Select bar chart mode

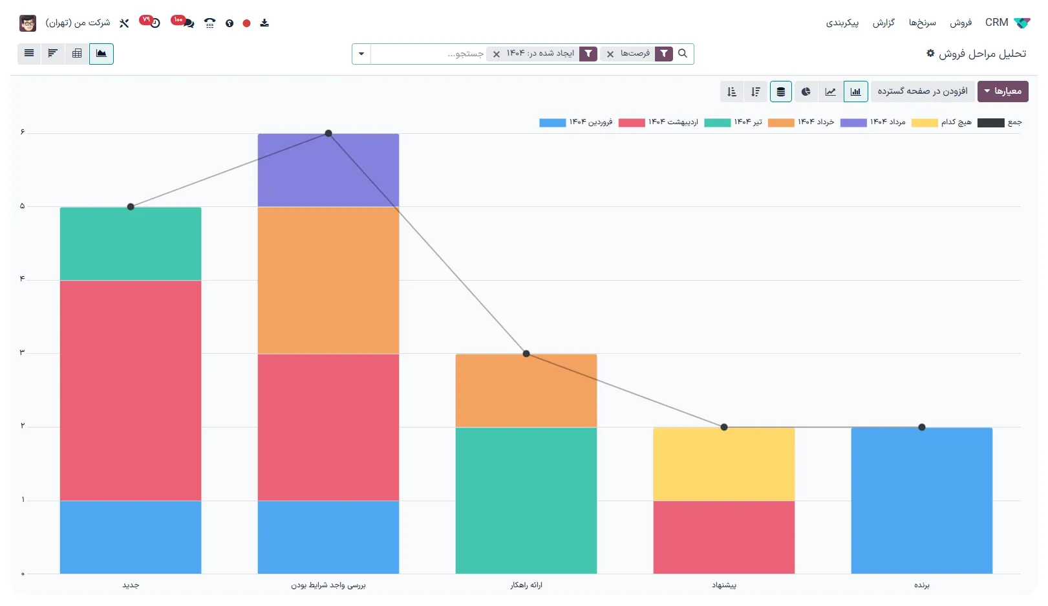pyautogui.click(x=855, y=92)
